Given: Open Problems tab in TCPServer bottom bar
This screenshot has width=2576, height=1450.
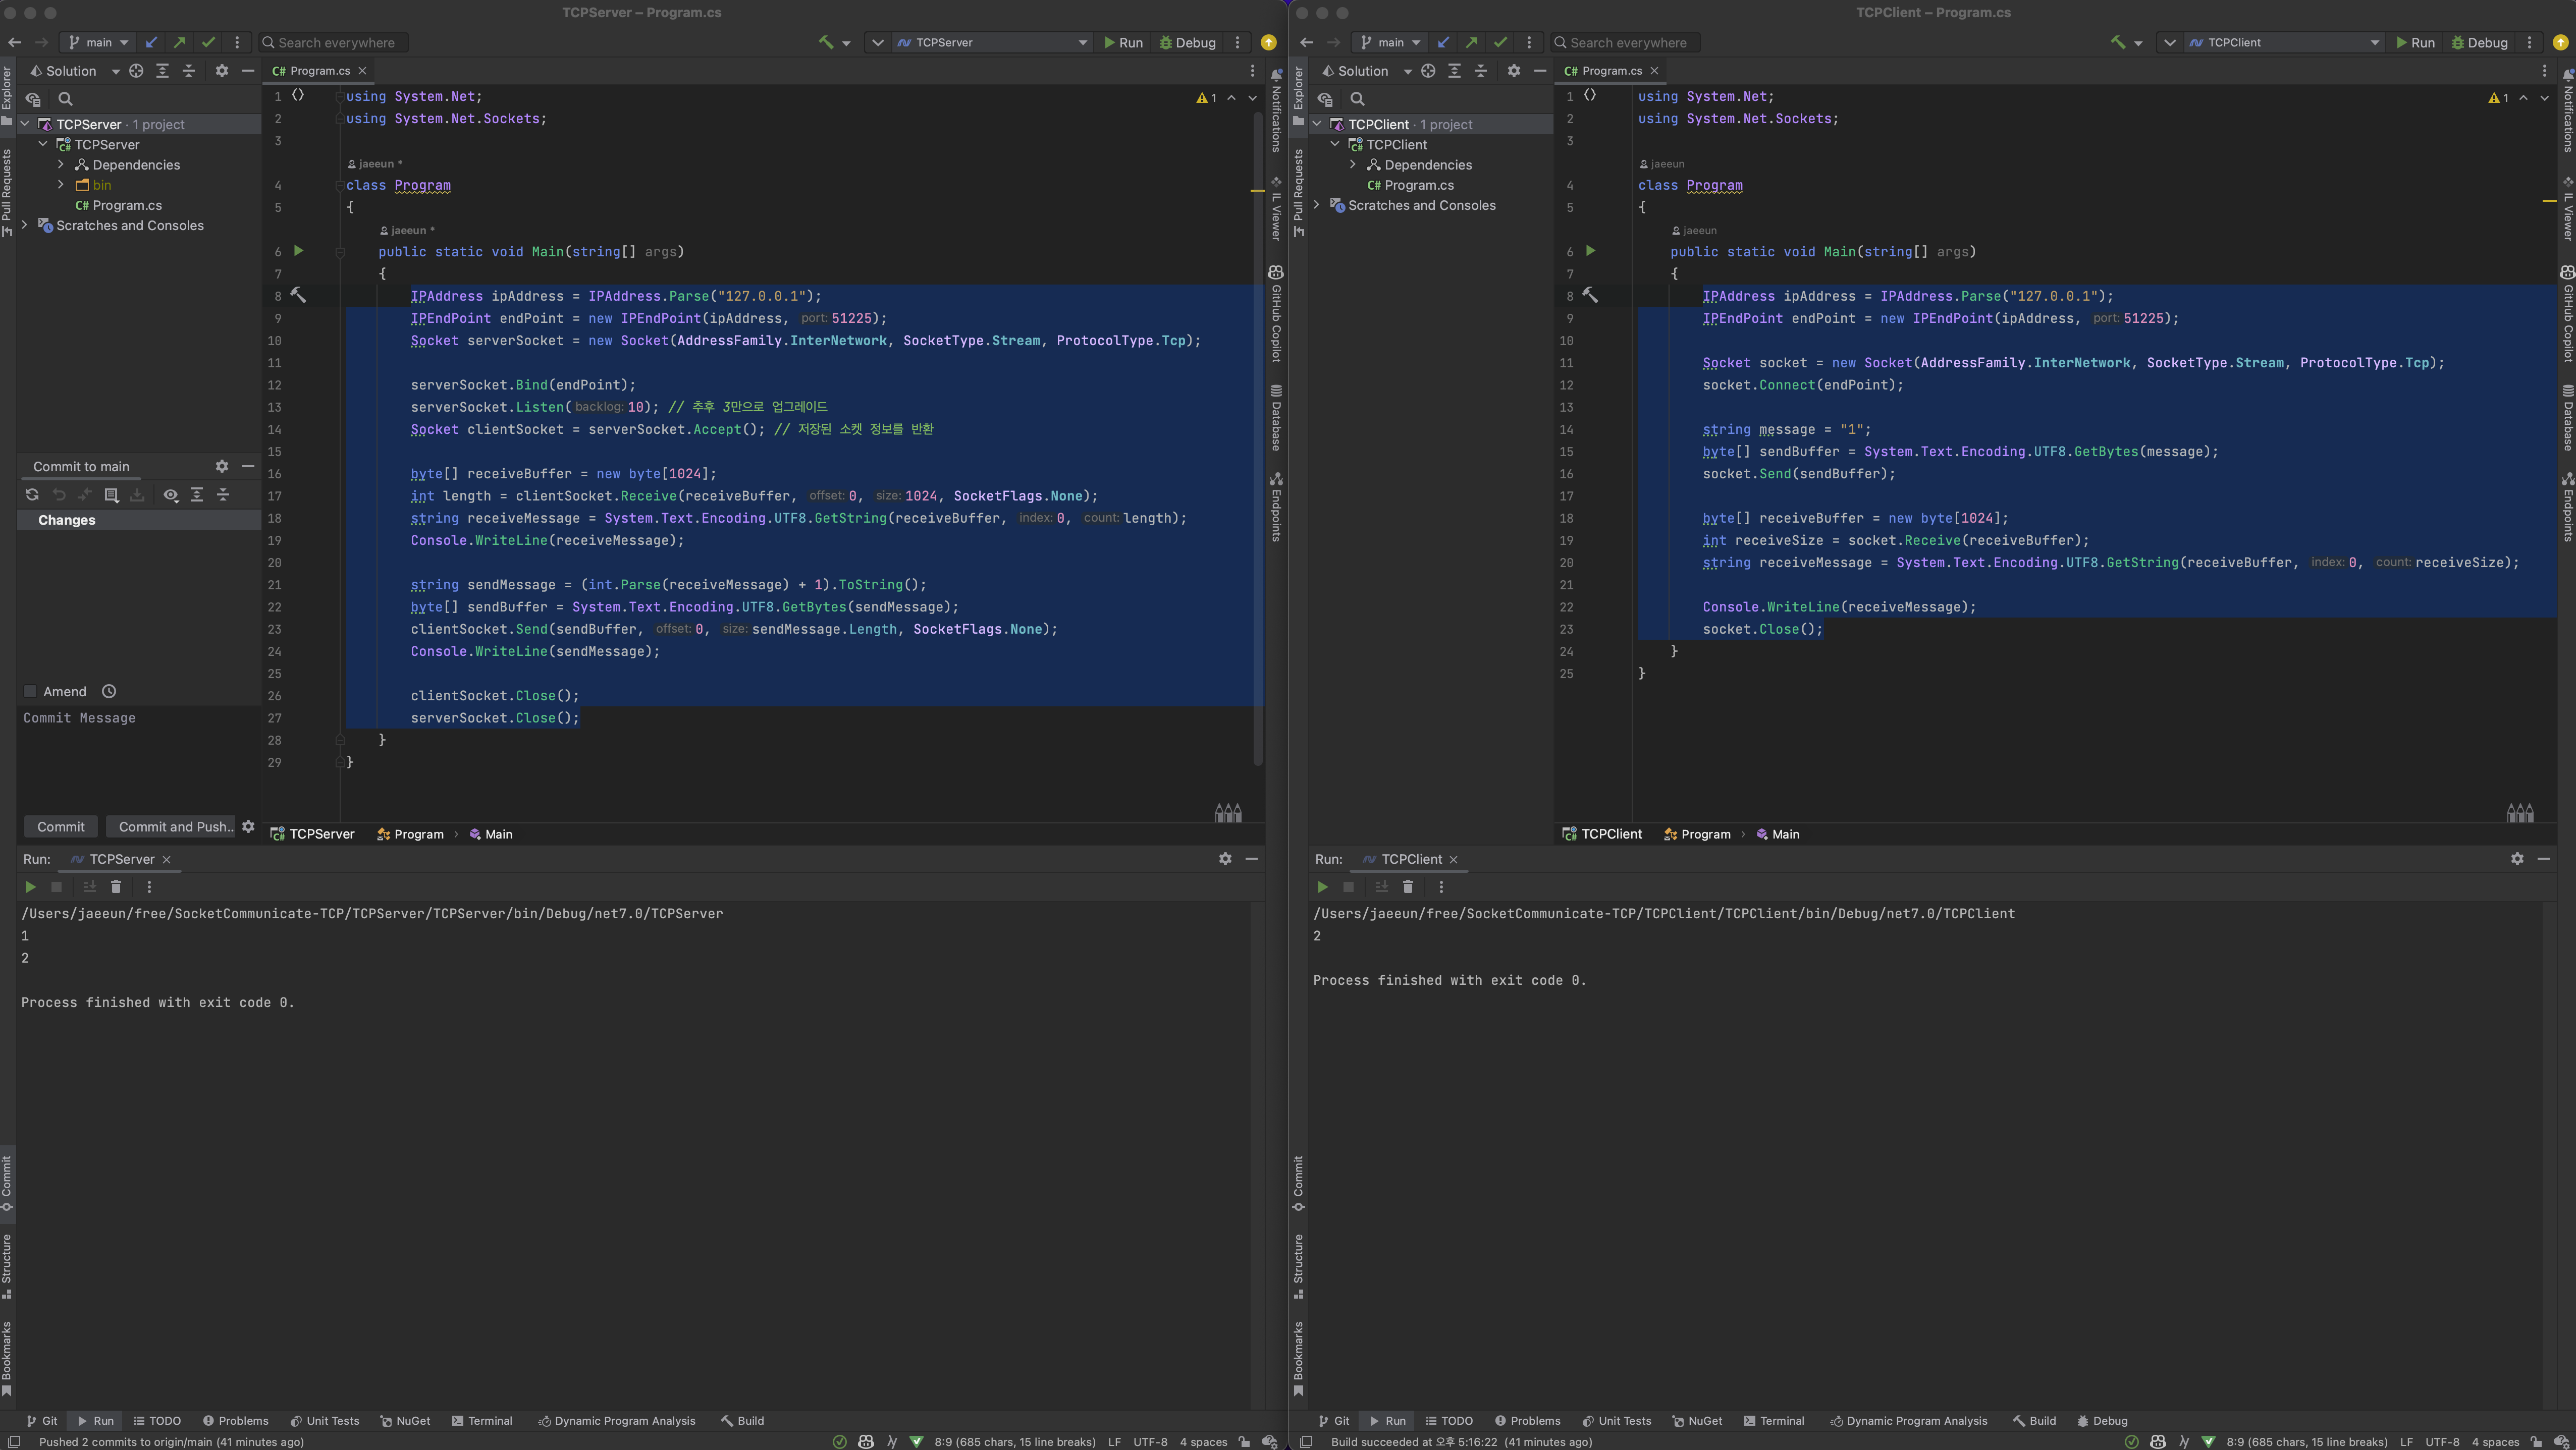Looking at the screenshot, I should coord(235,1420).
